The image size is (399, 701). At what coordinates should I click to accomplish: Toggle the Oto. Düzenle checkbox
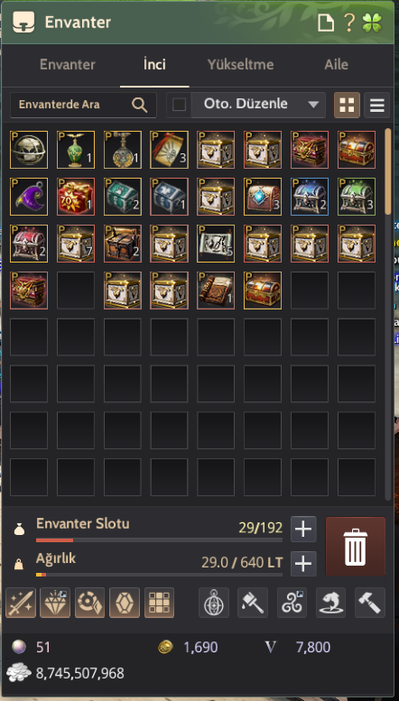pyautogui.click(x=179, y=105)
